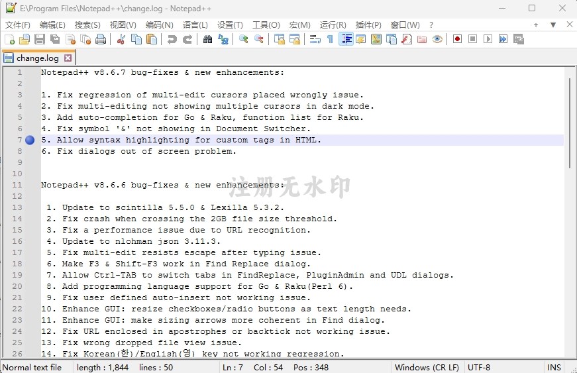Toggle file monitoring eye icon
This screenshot has width=577, height=373.
click(437, 39)
